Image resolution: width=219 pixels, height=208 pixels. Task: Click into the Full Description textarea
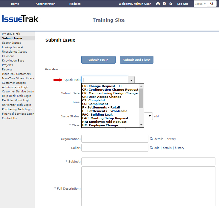[148, 186]
